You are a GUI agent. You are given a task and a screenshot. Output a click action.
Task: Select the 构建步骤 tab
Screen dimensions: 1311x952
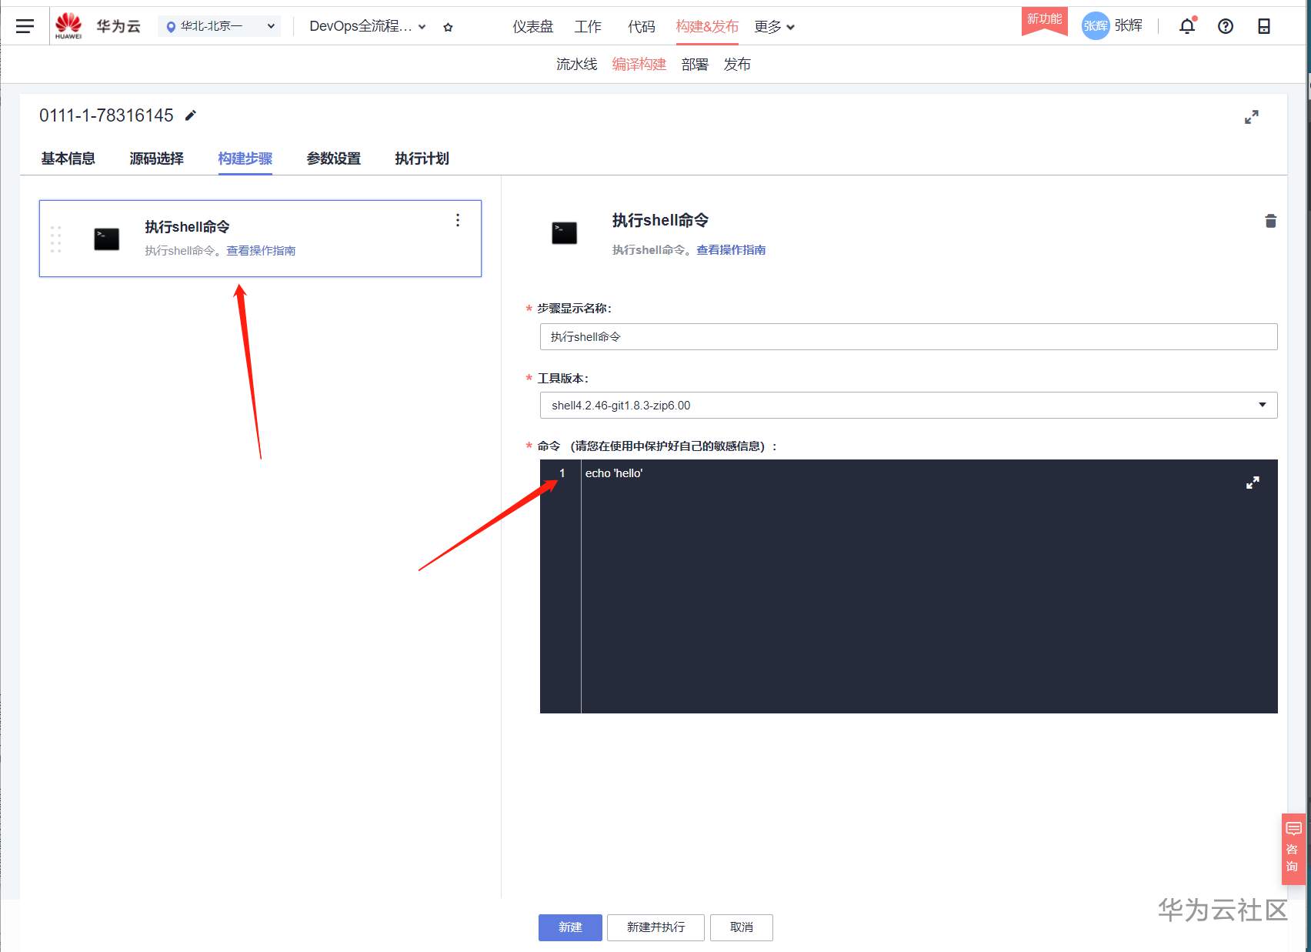(x=245, y=159)
